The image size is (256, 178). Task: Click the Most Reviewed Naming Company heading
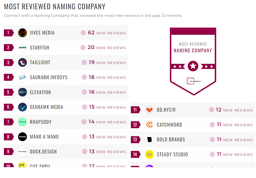[x=55, y=6]
